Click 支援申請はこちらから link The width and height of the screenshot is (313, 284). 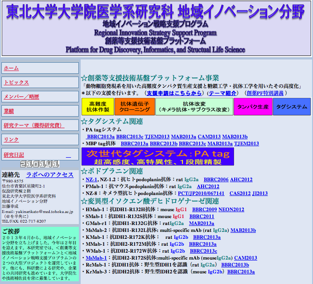click(174, 93)
